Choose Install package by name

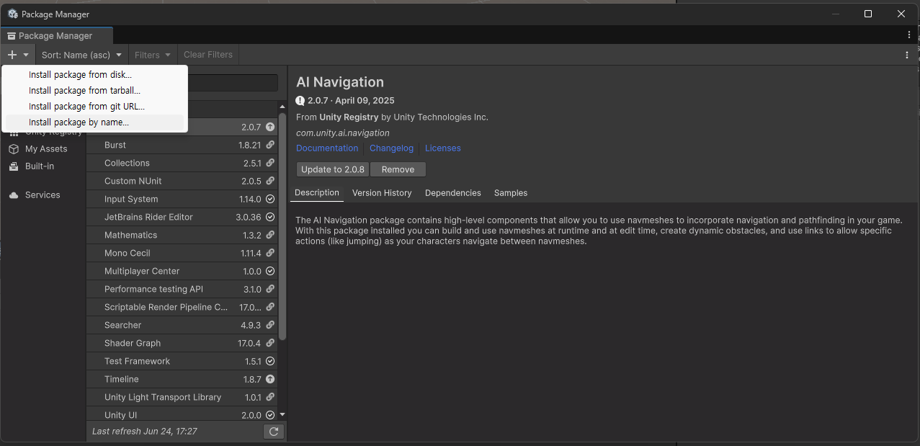click(94, 122)
